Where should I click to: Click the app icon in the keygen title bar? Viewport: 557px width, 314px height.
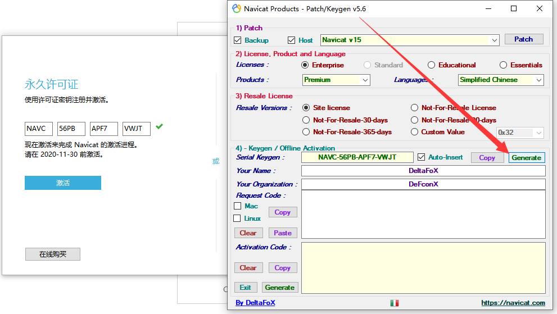click(x=237, y=8)
